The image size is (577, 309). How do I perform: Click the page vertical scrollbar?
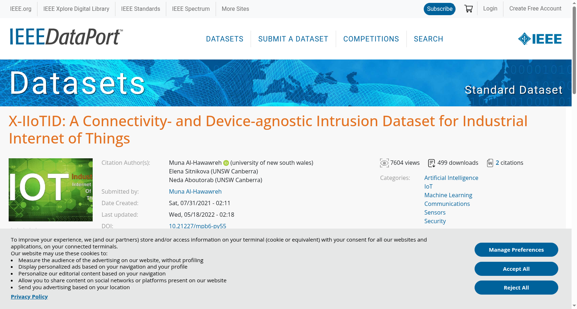pos(574,50)
